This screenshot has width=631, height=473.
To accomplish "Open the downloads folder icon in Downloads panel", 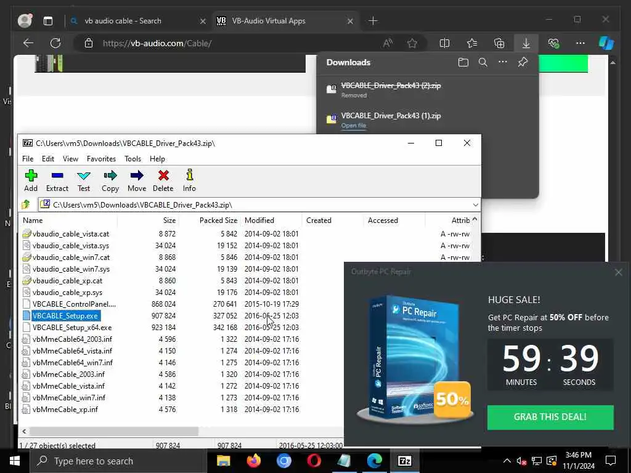I will [x=463, y=62].
